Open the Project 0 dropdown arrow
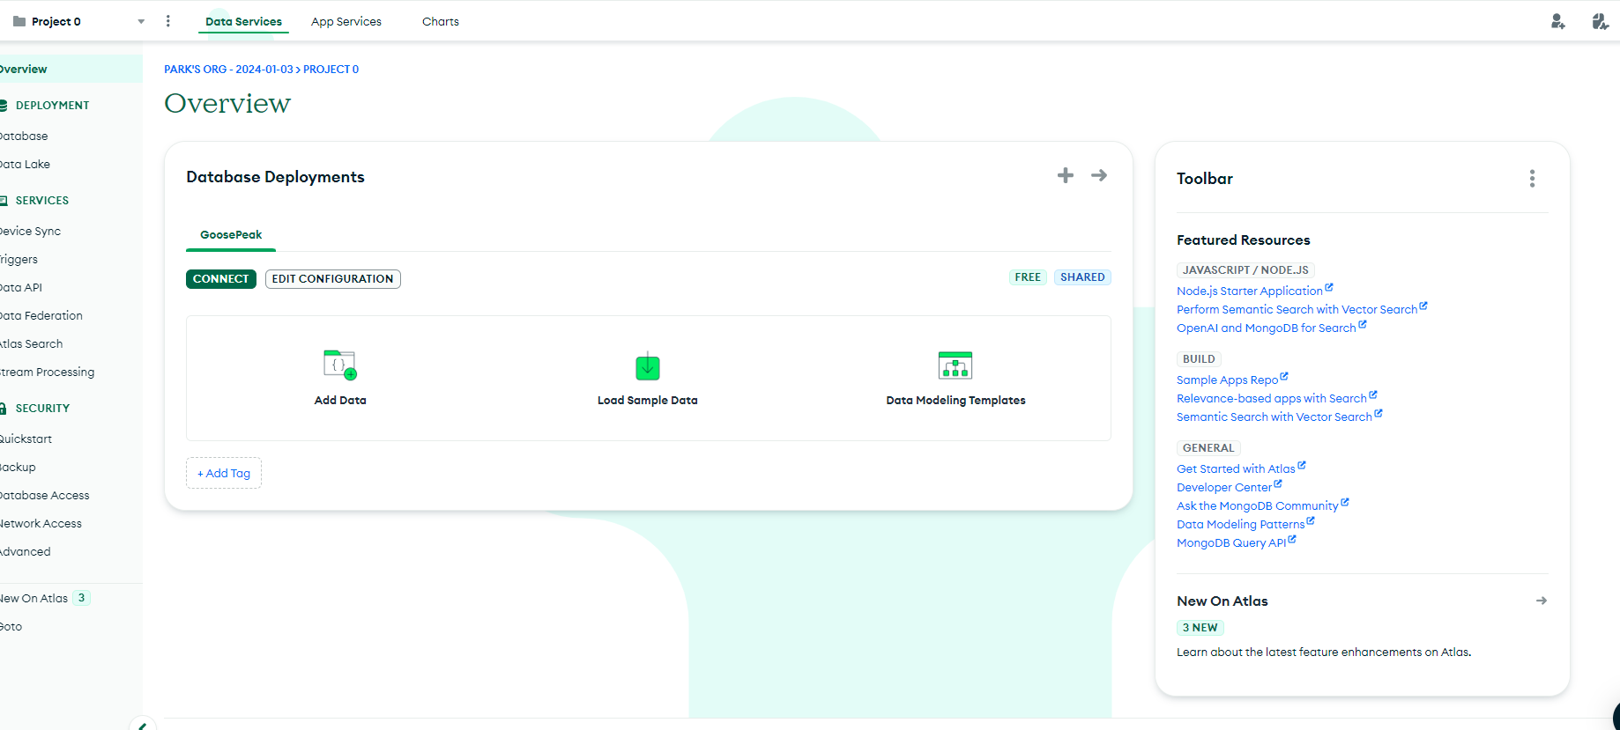 tap(141, 22)
